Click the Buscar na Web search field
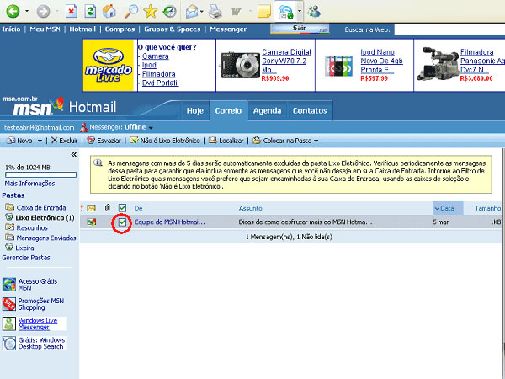 coord(449,29)
